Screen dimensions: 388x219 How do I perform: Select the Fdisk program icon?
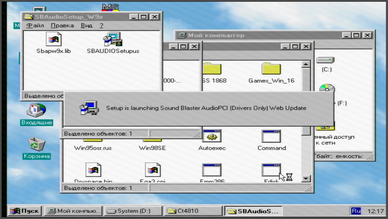coord(271,170)
